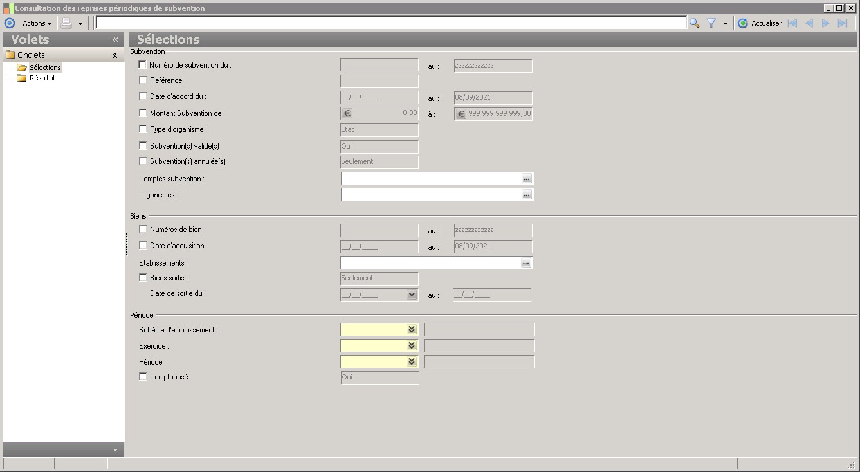Screen dimensions: 860x472
Task: Enable Numéro de subvention du checkbox
Action: (143, 64)
